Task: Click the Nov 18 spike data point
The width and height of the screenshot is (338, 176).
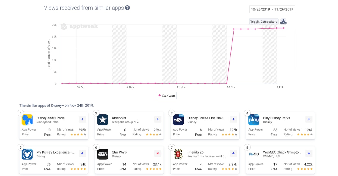Action: coord(234,29)
